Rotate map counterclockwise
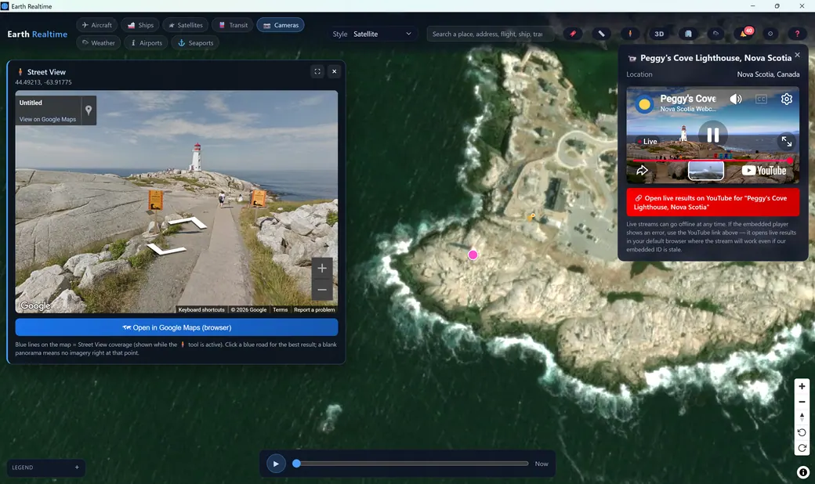Image resolution: width=815 pixels, height=484 pixels. point(802,432)
